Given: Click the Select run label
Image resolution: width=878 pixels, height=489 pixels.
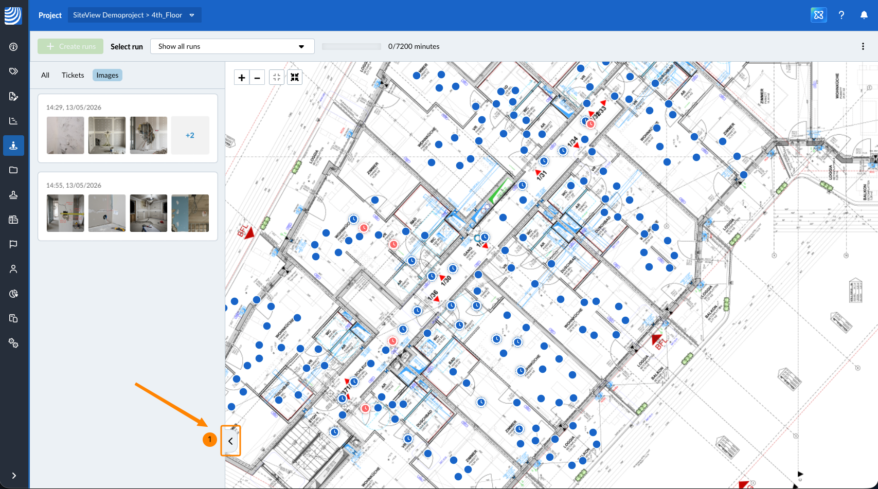Looking at the screenshot, I should click(x=127, y=47).
